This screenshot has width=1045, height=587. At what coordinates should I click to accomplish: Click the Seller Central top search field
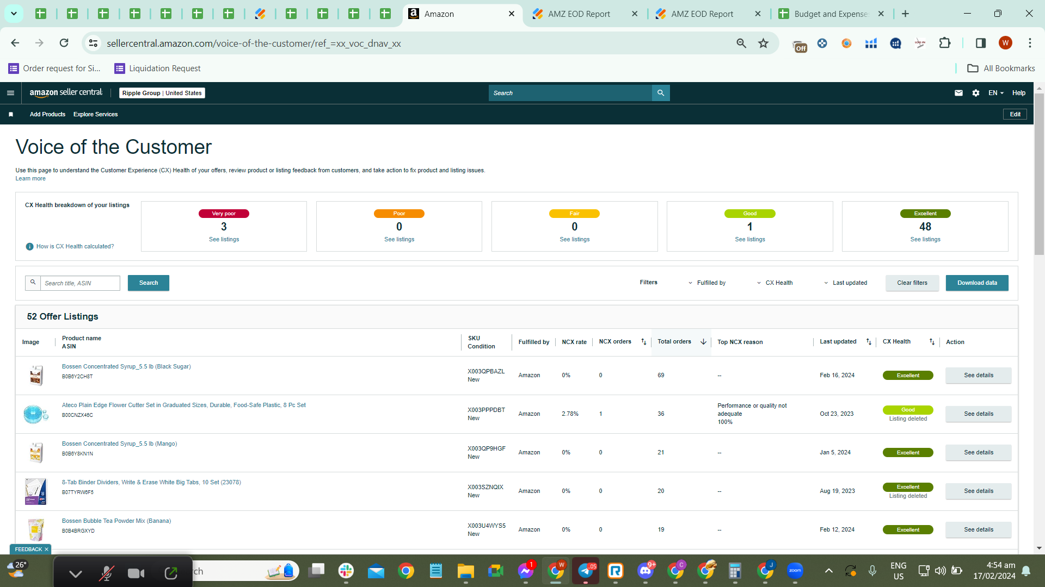[570, 93]
